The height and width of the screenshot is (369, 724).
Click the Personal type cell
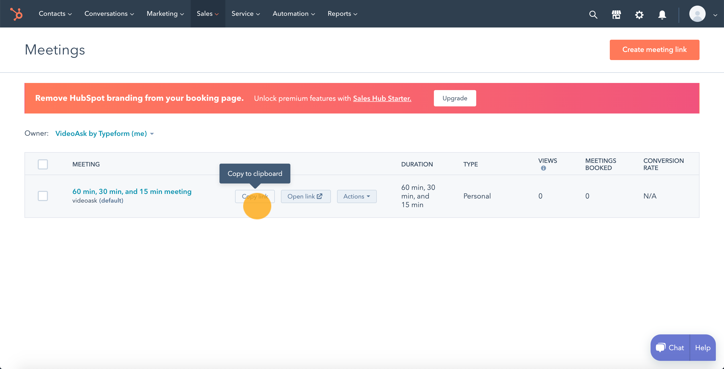pos(477,196)
